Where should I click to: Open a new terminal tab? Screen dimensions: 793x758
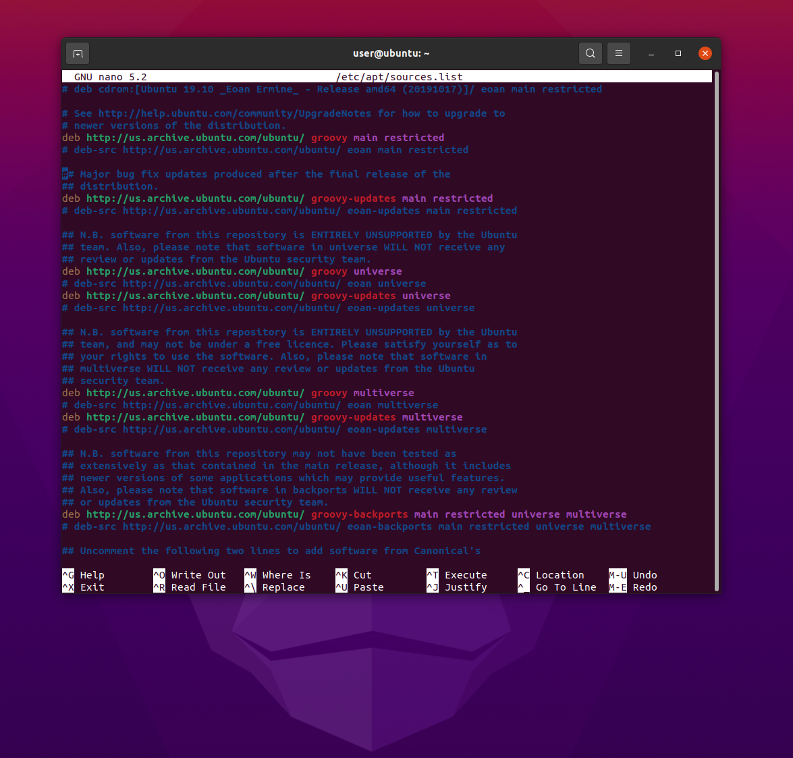point(77,53)
